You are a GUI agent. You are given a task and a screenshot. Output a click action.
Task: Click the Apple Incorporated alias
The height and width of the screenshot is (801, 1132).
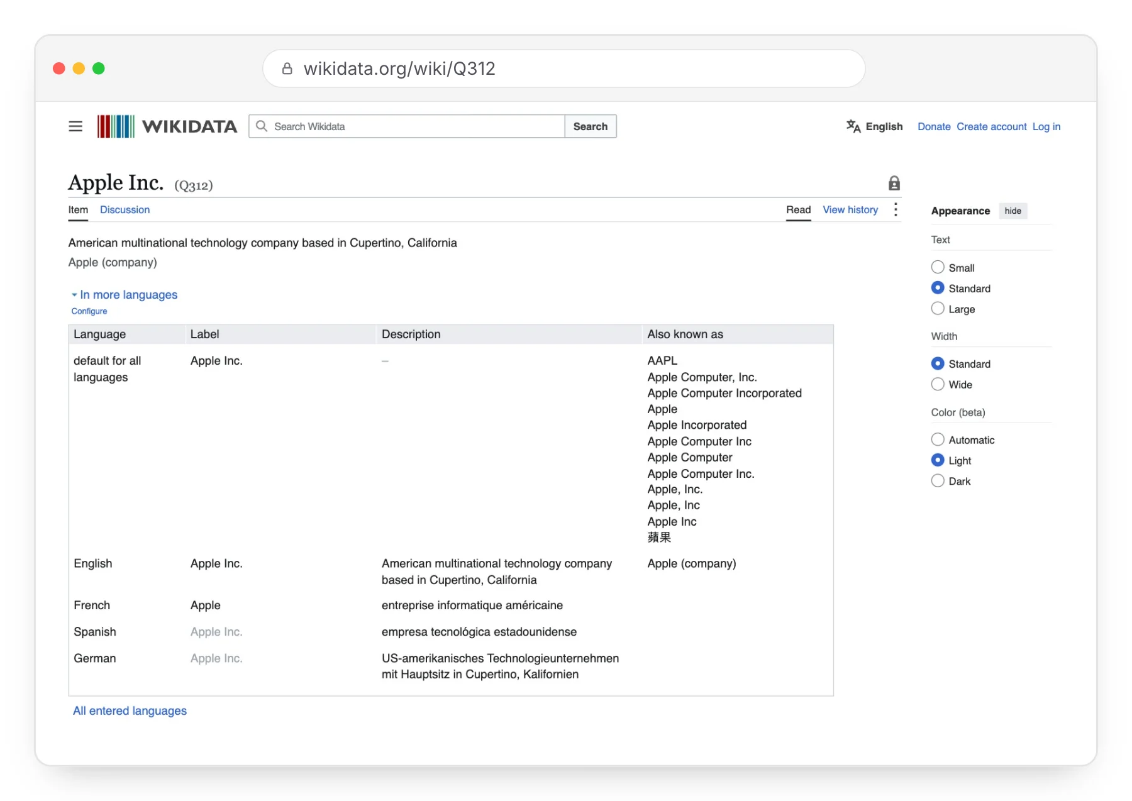(697, 425)
